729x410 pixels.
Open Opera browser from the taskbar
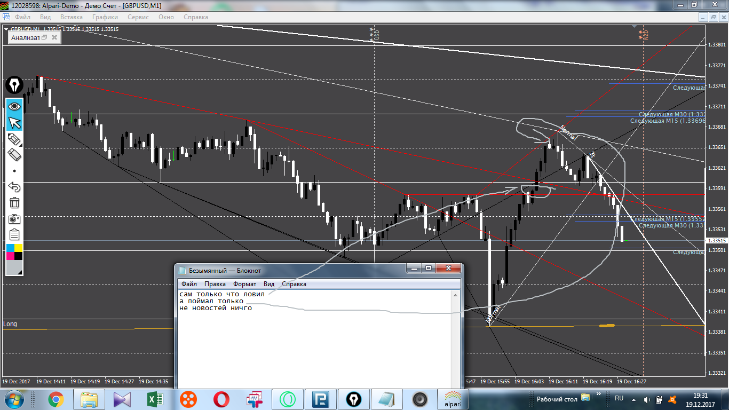click(x=221, y=399)
